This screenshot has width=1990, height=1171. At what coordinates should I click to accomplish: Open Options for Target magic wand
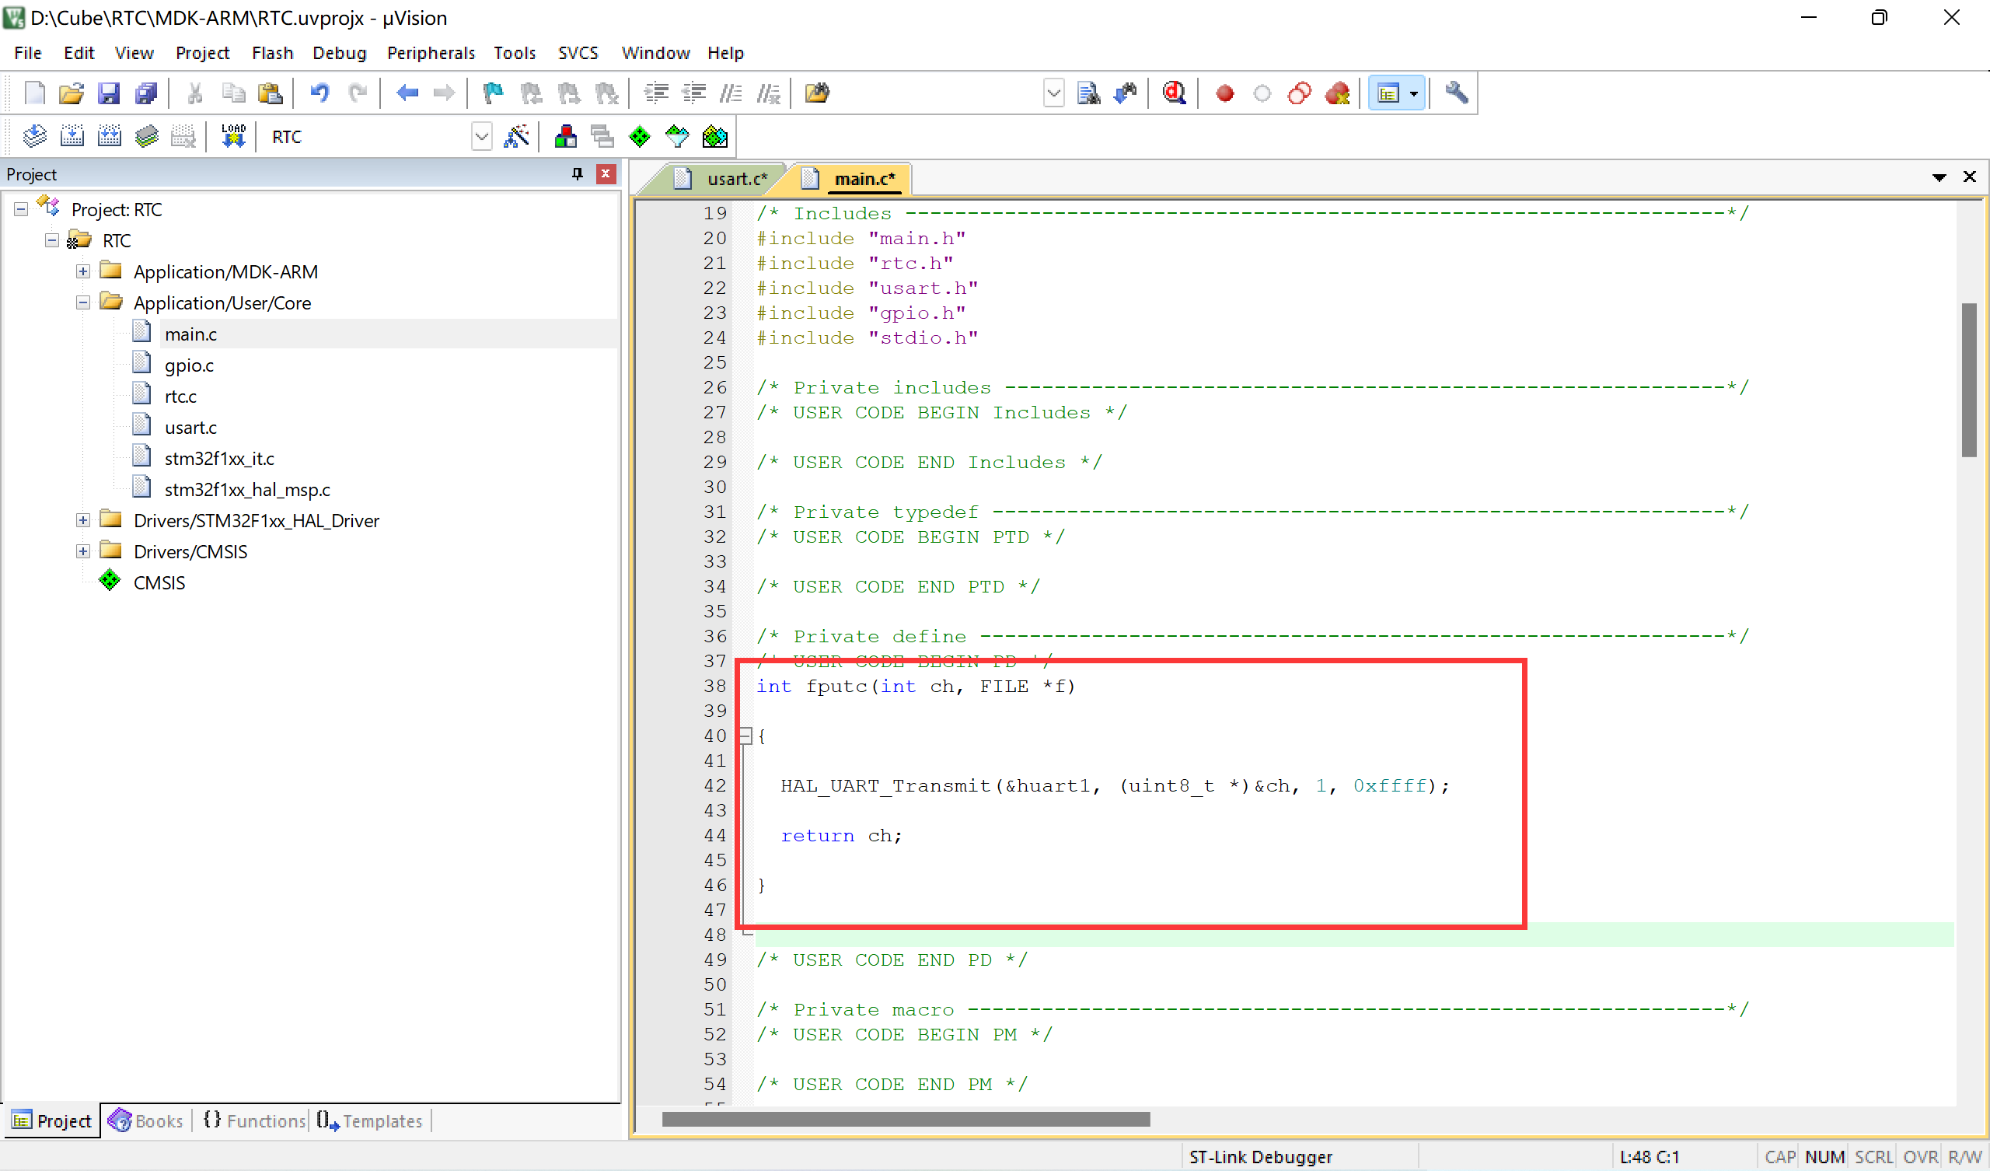click(516, 137)
